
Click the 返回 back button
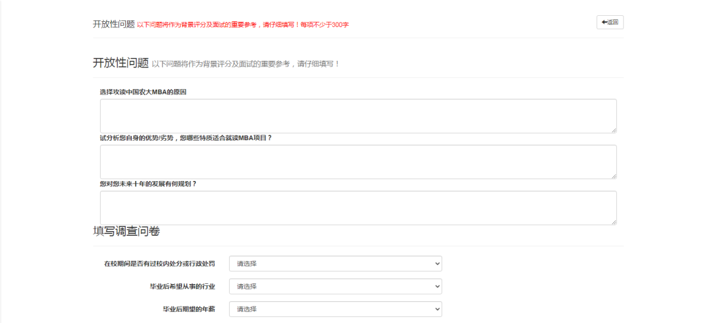(x=610, y=22)
